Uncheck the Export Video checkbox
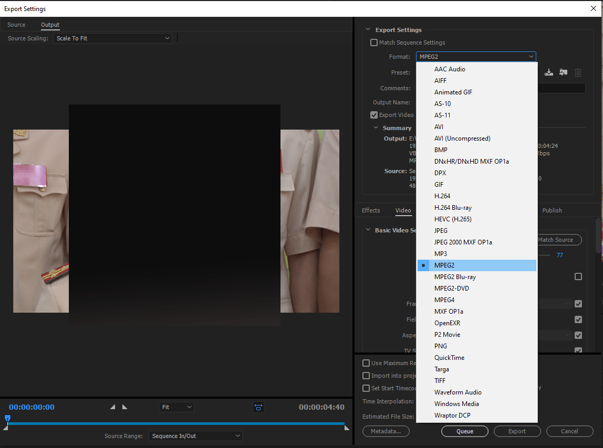Image resolution: width=603 pixels, height=448 pixels. (x=374, y=115)
